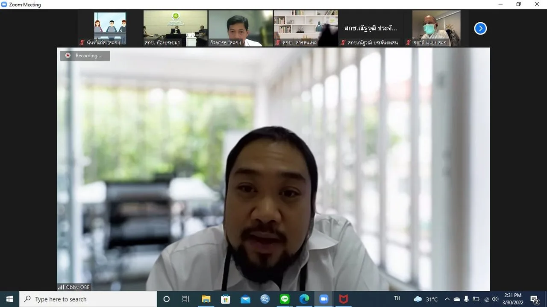The width and height of the screenshot is (547, 307).
Task: Show next participants with blue arrow button
Action: tap(480, 28)
